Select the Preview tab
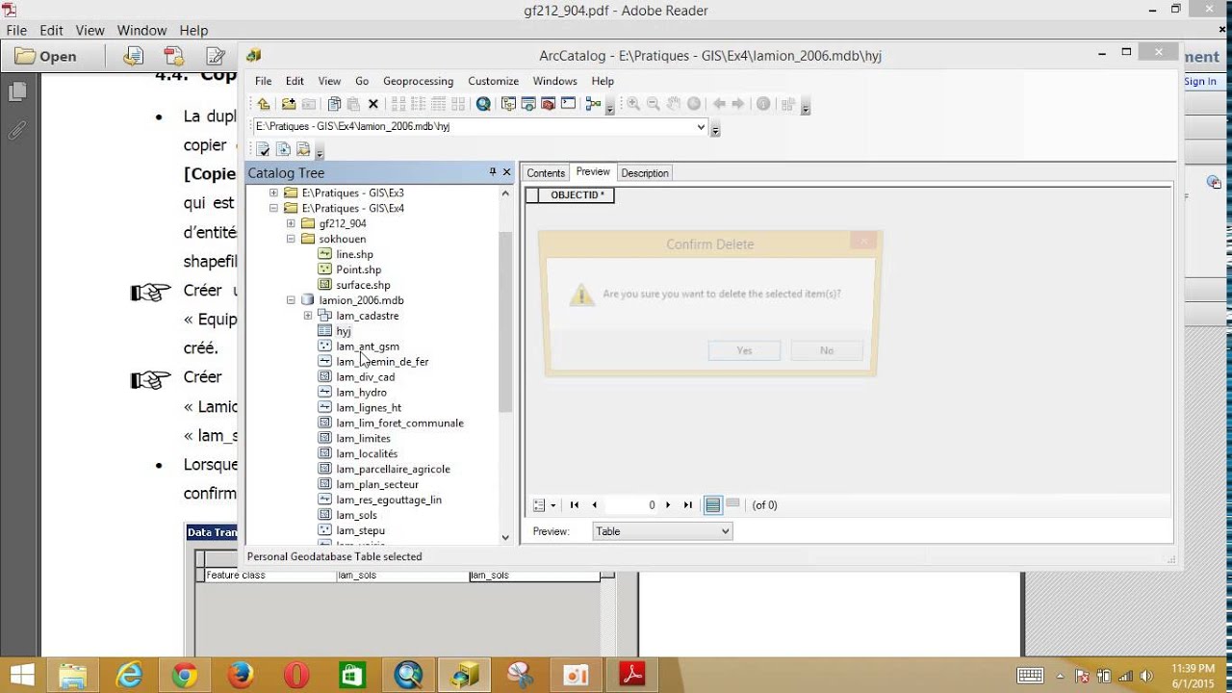 coord(593,172)
